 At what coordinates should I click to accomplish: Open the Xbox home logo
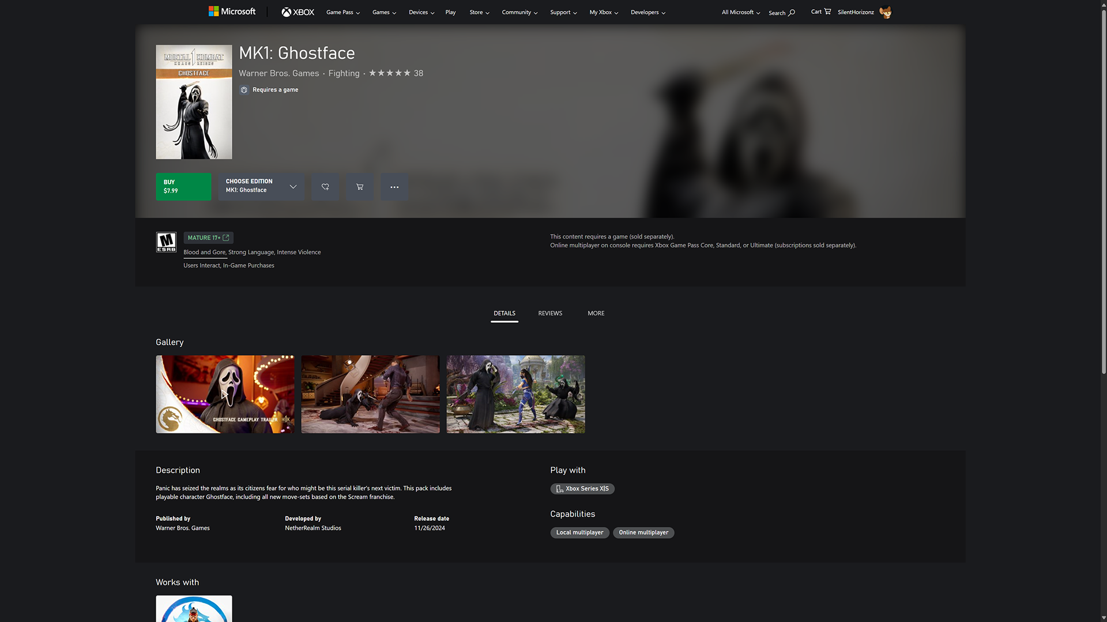(298, 12)
